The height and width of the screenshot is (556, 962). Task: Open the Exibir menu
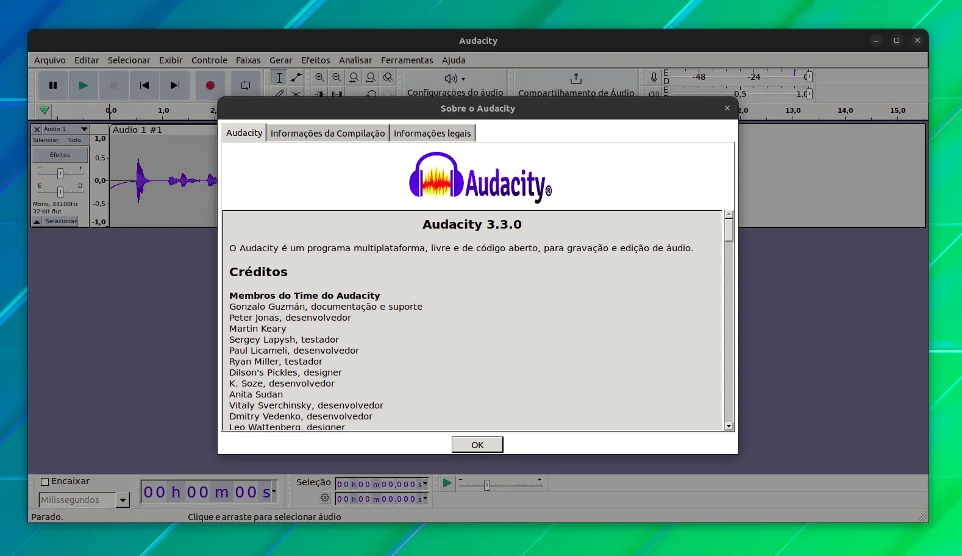[x=171, y=60]
